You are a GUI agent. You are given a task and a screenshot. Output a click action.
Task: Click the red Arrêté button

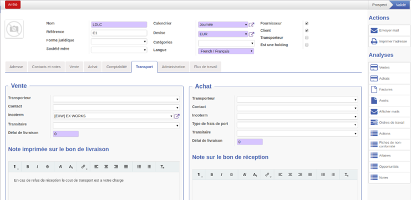pos(13,5)
